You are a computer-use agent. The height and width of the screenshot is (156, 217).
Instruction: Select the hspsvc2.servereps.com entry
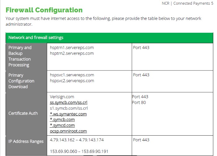(x=72, y=81)
